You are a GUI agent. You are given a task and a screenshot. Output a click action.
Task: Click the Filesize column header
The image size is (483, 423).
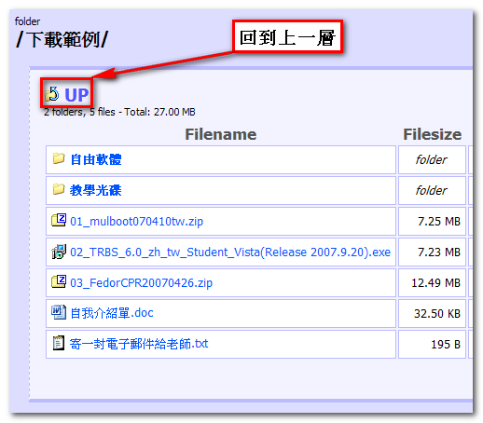[432, 134]
